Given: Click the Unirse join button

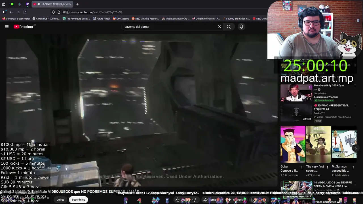Looking at the screenshot, I should pyautogui.click(x=60, y=199).
